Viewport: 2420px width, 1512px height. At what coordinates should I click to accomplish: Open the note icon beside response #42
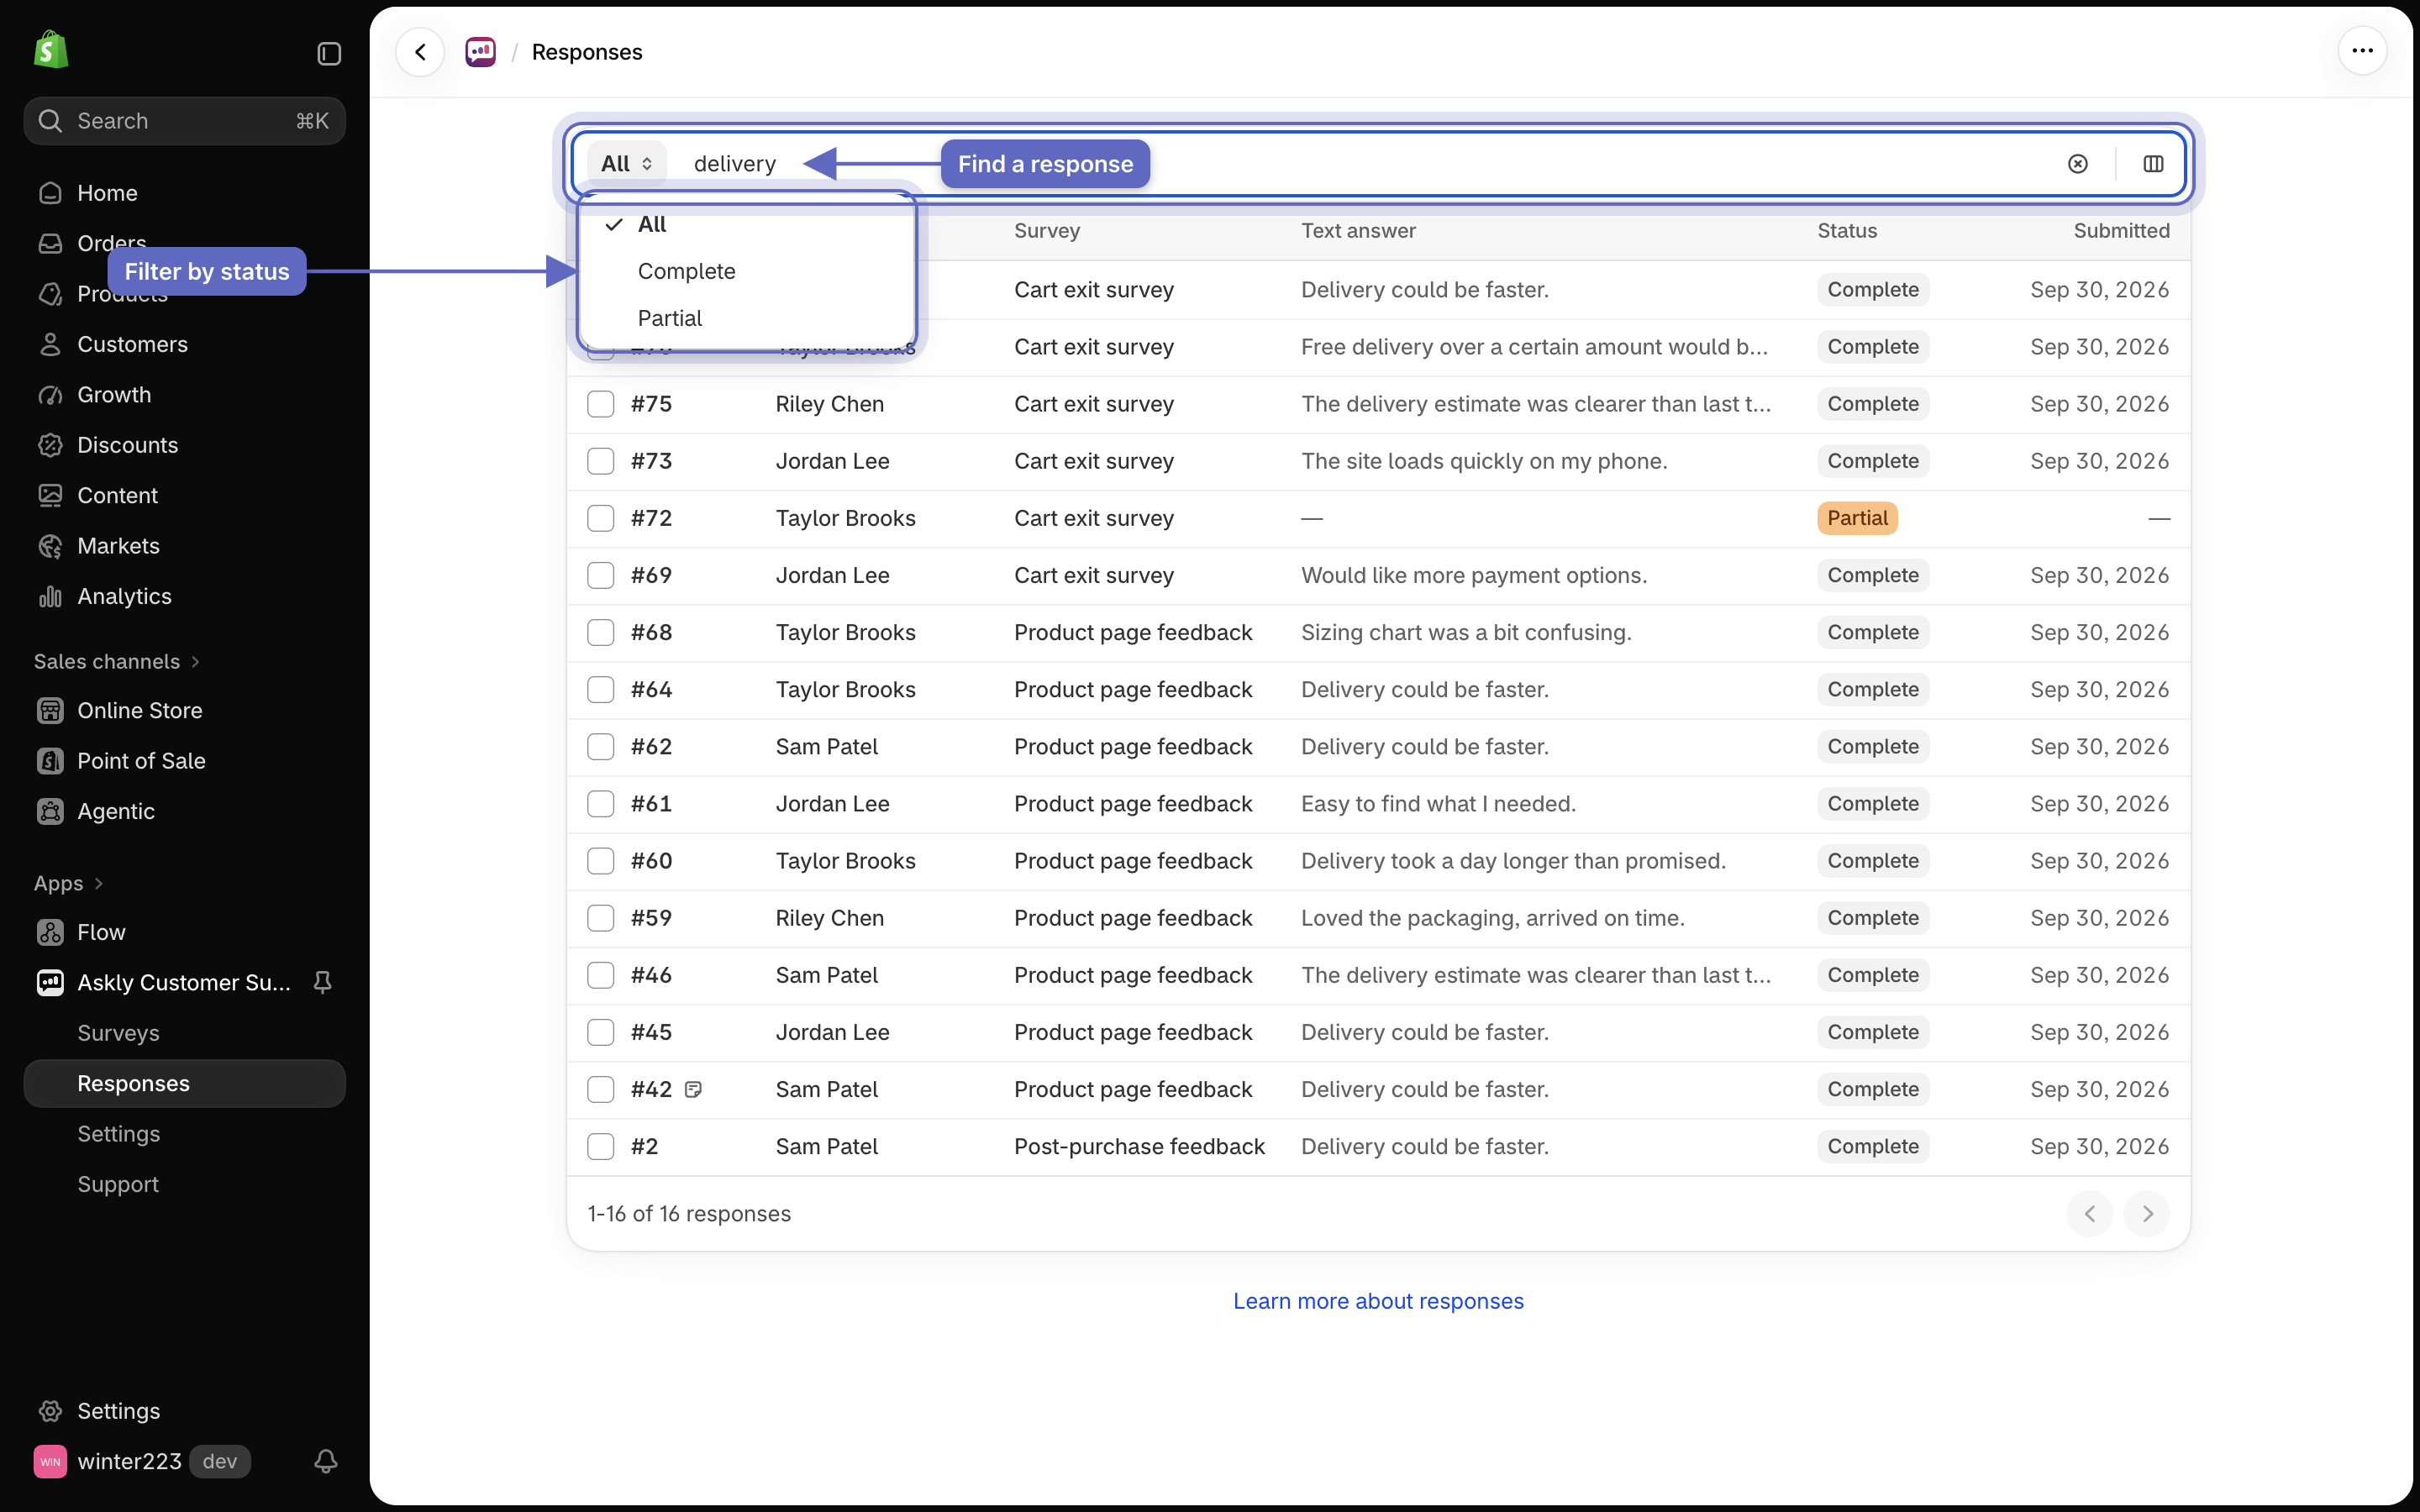coord(693,1090)
